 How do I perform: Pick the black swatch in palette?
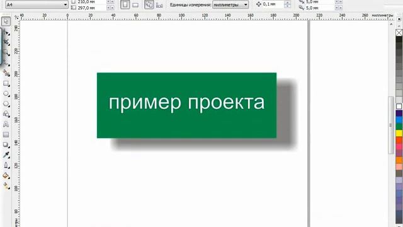tap(399, 39)
